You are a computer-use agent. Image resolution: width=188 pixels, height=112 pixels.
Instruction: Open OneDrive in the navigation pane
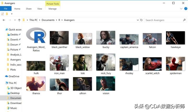(x=12, y=76)
